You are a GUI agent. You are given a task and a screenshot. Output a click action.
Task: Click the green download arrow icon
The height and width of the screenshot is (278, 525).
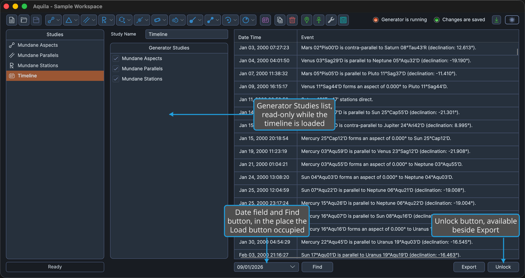pyautogui.click(x=497, y=20)
